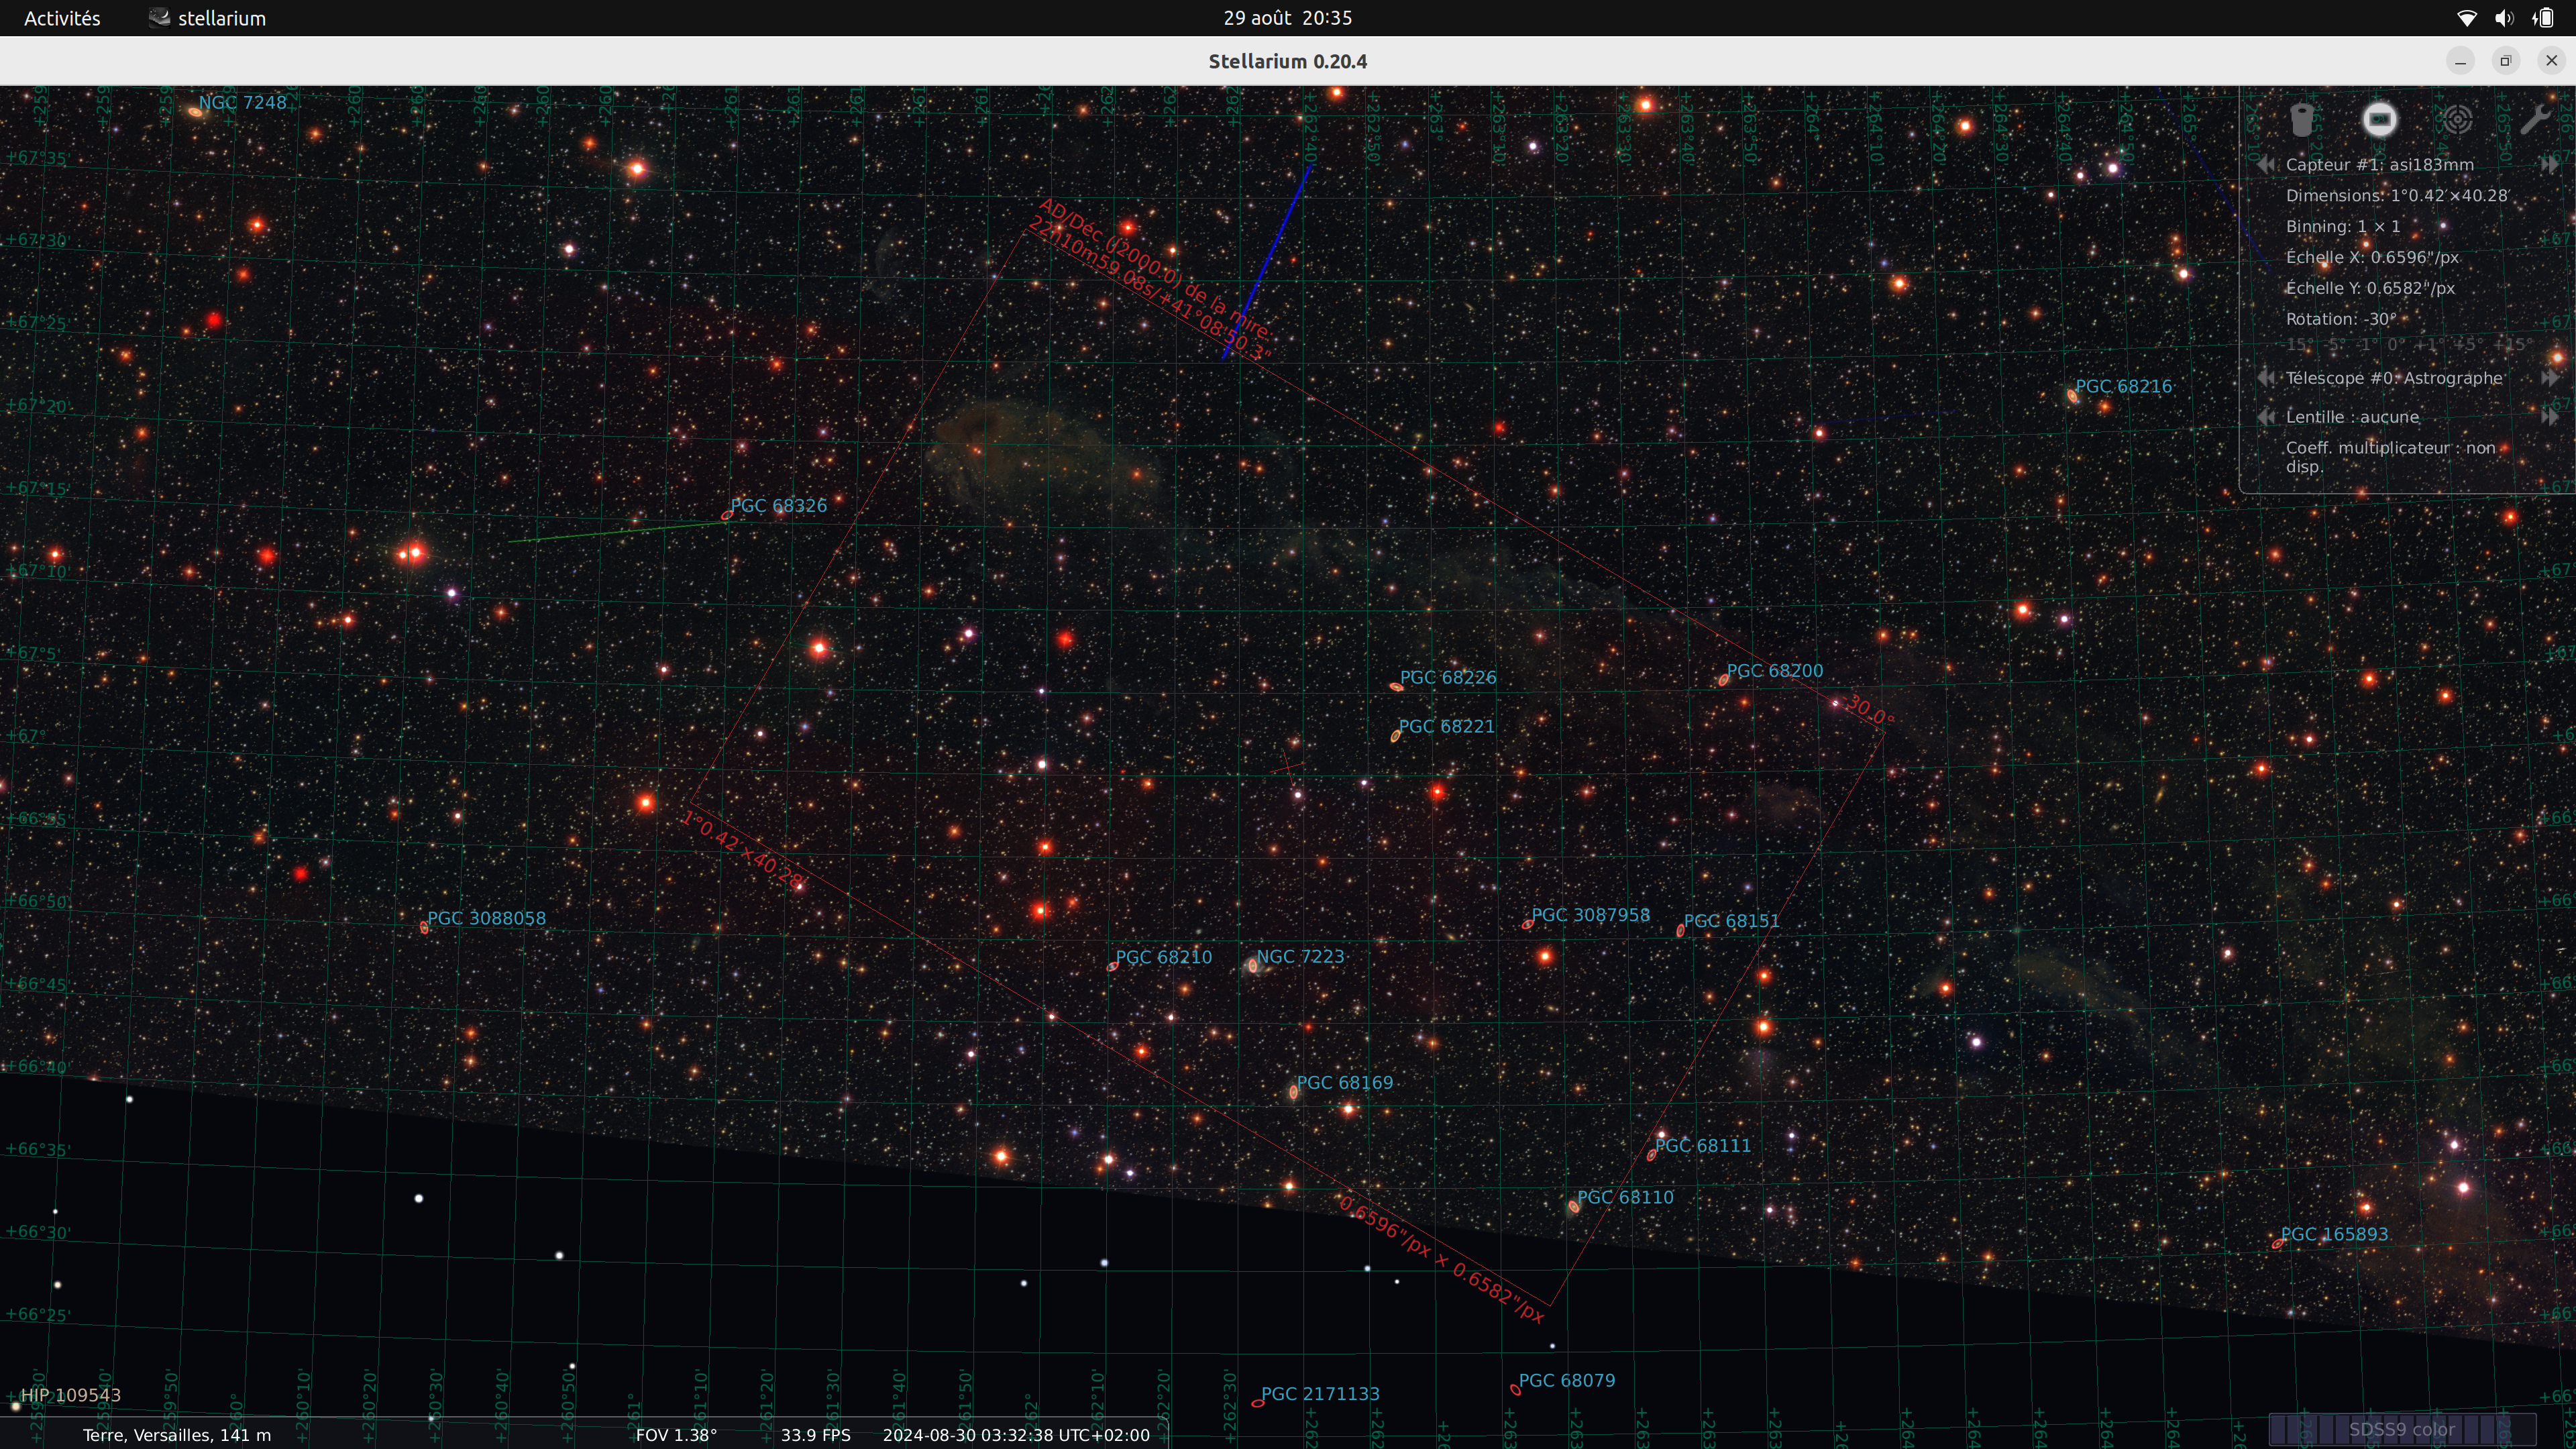2576x1449 pixels.
Task: Open the clock showing 29 août 20:35
Action: (1287, 18)
